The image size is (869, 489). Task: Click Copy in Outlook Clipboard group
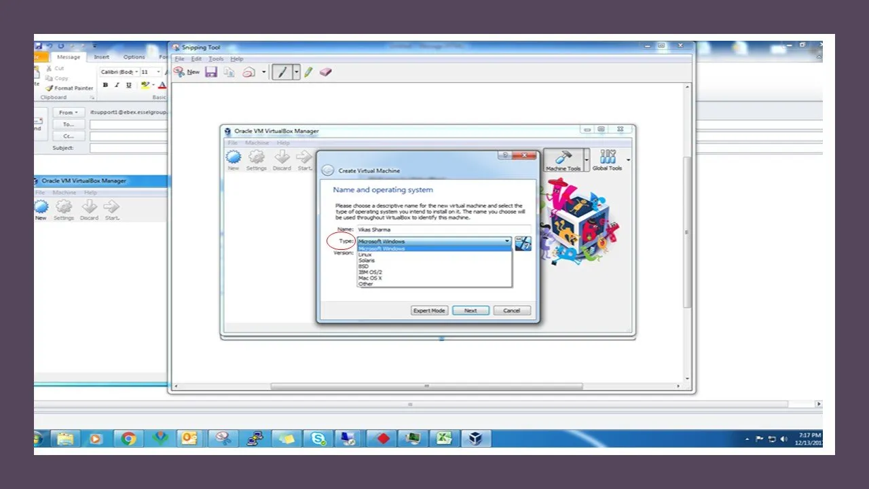coord(56,78)
